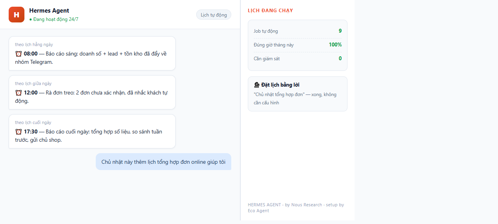Click the theo lịch hằng ngày label

[x=34, y=44]
